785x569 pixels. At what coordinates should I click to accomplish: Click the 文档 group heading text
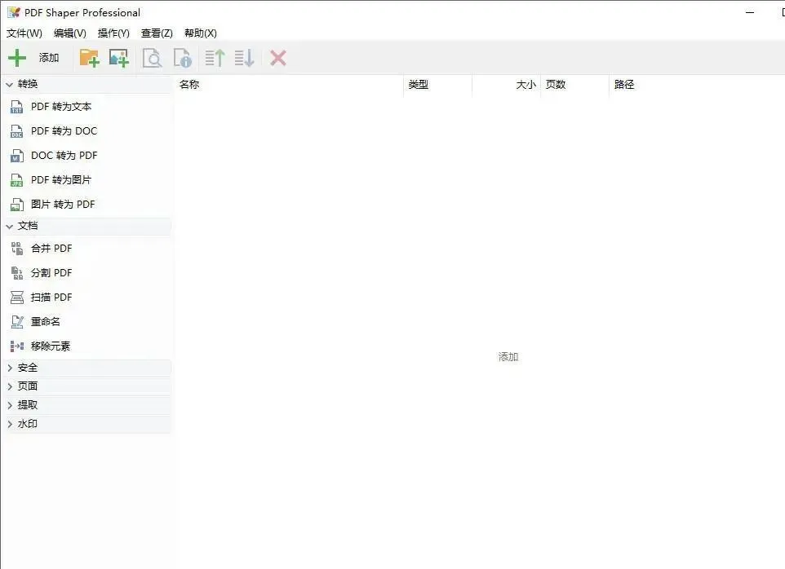(x=28, y=226)
